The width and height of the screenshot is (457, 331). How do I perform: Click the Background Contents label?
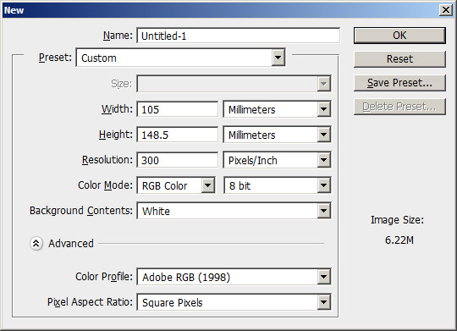[81, 211]
